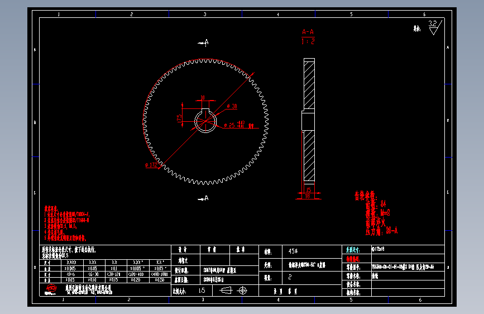Screen dimensions: 484x314
Task: Select the 1 : 2 scale label under A-A
Action: point(308,41)
